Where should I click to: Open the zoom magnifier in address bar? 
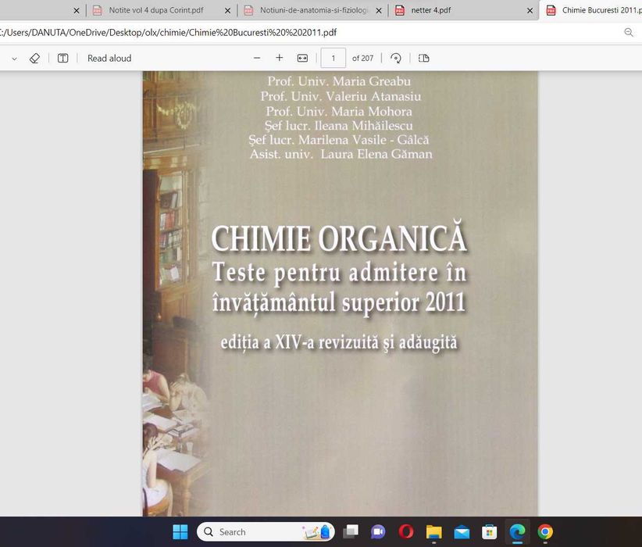tap(629, 32)
